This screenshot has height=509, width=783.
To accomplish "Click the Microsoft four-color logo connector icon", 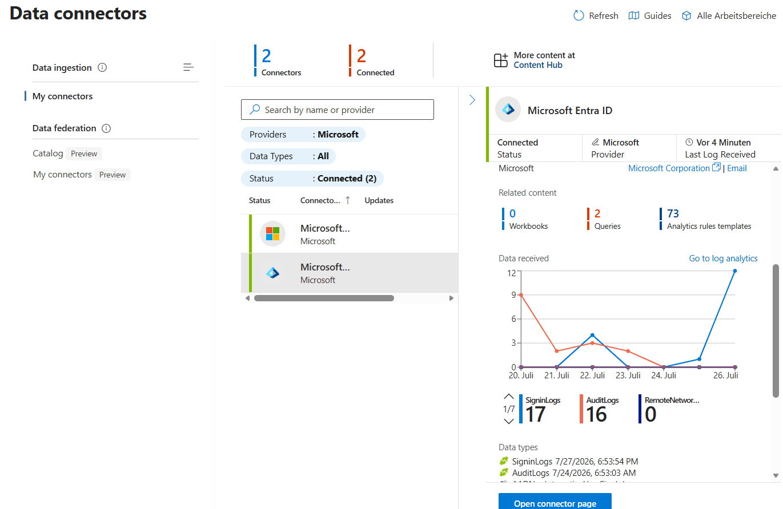I will click(x=273, y=233).
